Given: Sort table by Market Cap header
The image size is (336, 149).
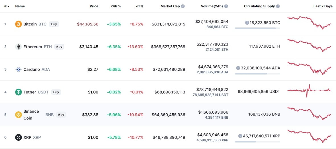Looking at the screenshot, I should point(170,6).
